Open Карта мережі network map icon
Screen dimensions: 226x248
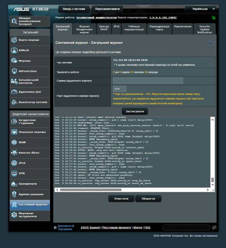click(14, 40)
